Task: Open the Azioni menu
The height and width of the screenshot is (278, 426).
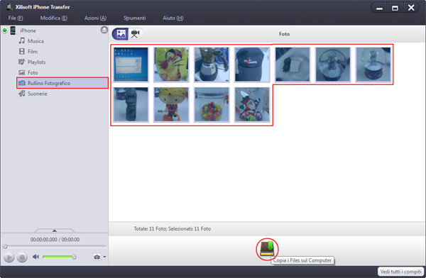Action: click(95, 18)
